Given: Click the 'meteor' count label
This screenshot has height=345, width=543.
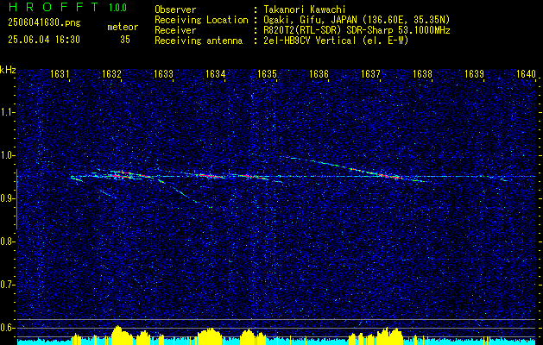Looking at the screenshot, I should [123, 27].
